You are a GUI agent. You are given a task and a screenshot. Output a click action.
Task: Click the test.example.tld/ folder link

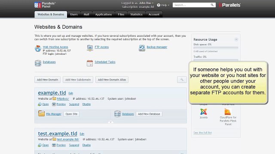(x=68, y=139)
